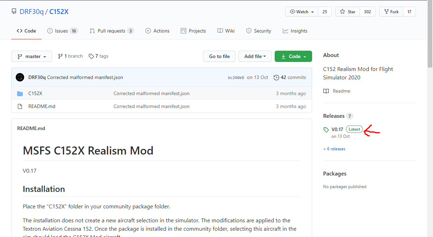
Task: Click the Readme book icon in About
Action: pos(326,91)
